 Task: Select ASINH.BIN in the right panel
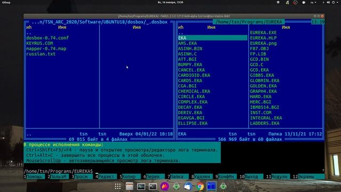190,49
